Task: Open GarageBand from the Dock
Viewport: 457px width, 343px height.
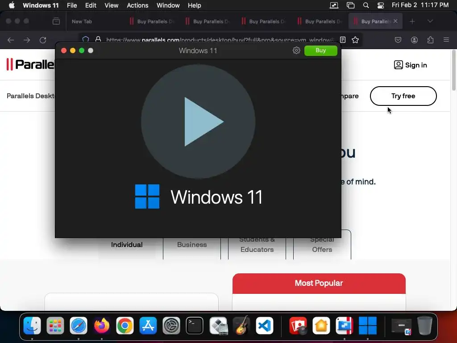Action: 241,326
